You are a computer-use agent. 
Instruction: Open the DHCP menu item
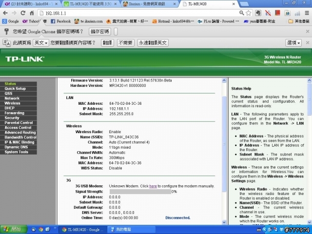[19, 108]
